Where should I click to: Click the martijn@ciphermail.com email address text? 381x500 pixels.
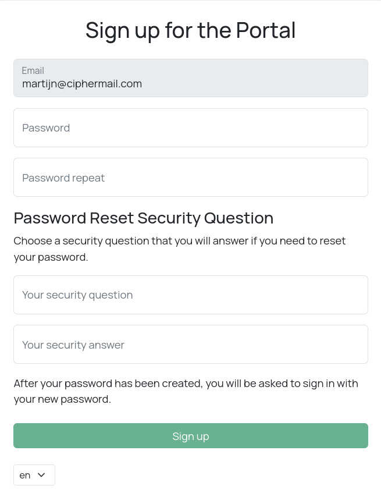point(82,84)
